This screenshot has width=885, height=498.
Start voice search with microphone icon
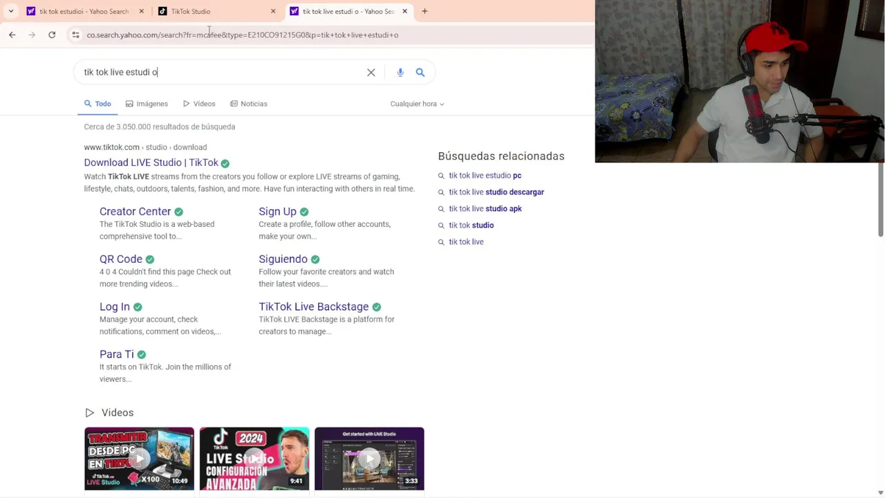coord(400,72)
